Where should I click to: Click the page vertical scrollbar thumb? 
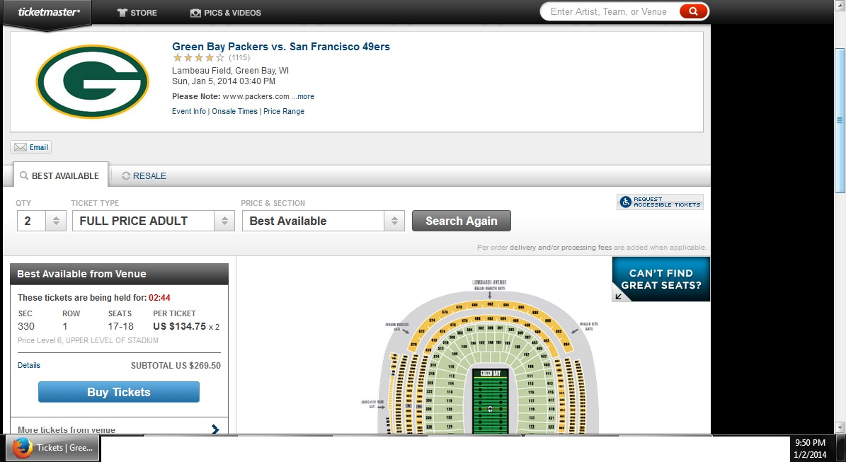coord(840,120)
